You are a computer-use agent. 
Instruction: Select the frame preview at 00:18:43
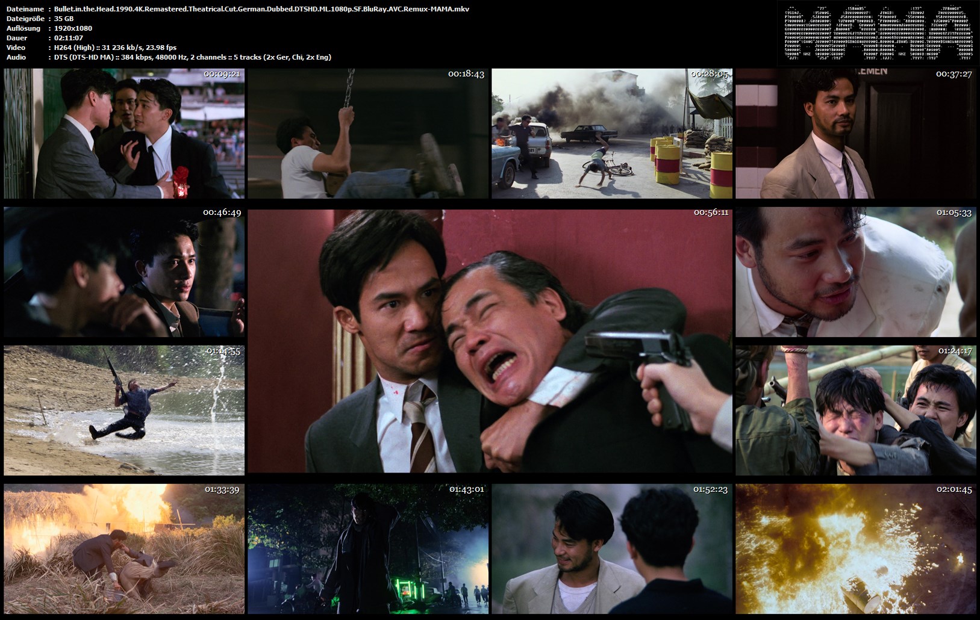point(368,134)
